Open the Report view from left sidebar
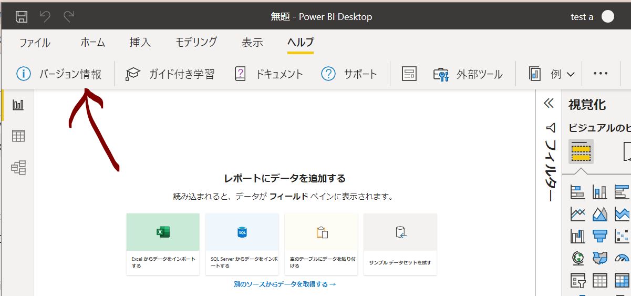The image size is (631, 296). tap(18, 105)
